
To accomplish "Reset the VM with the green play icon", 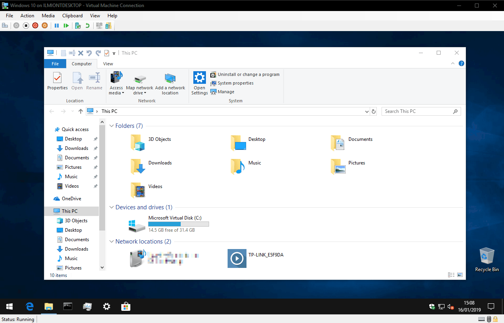I will click(66, 26).
